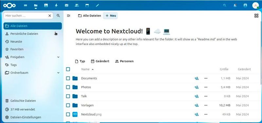Open the Documents folder
Screen dimensions: 262x123
tap(89, 78)
